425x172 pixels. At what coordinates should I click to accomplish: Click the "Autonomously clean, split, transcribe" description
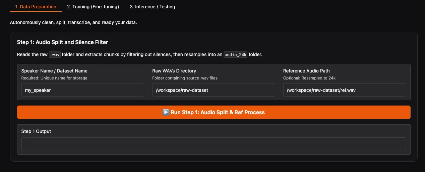coord(73,23)
